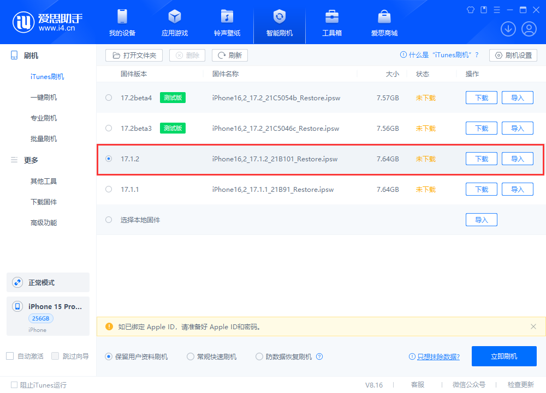Enable the 跳过向导 checkbox
Viewport: 546px width, 393px height.
point(55,356)
